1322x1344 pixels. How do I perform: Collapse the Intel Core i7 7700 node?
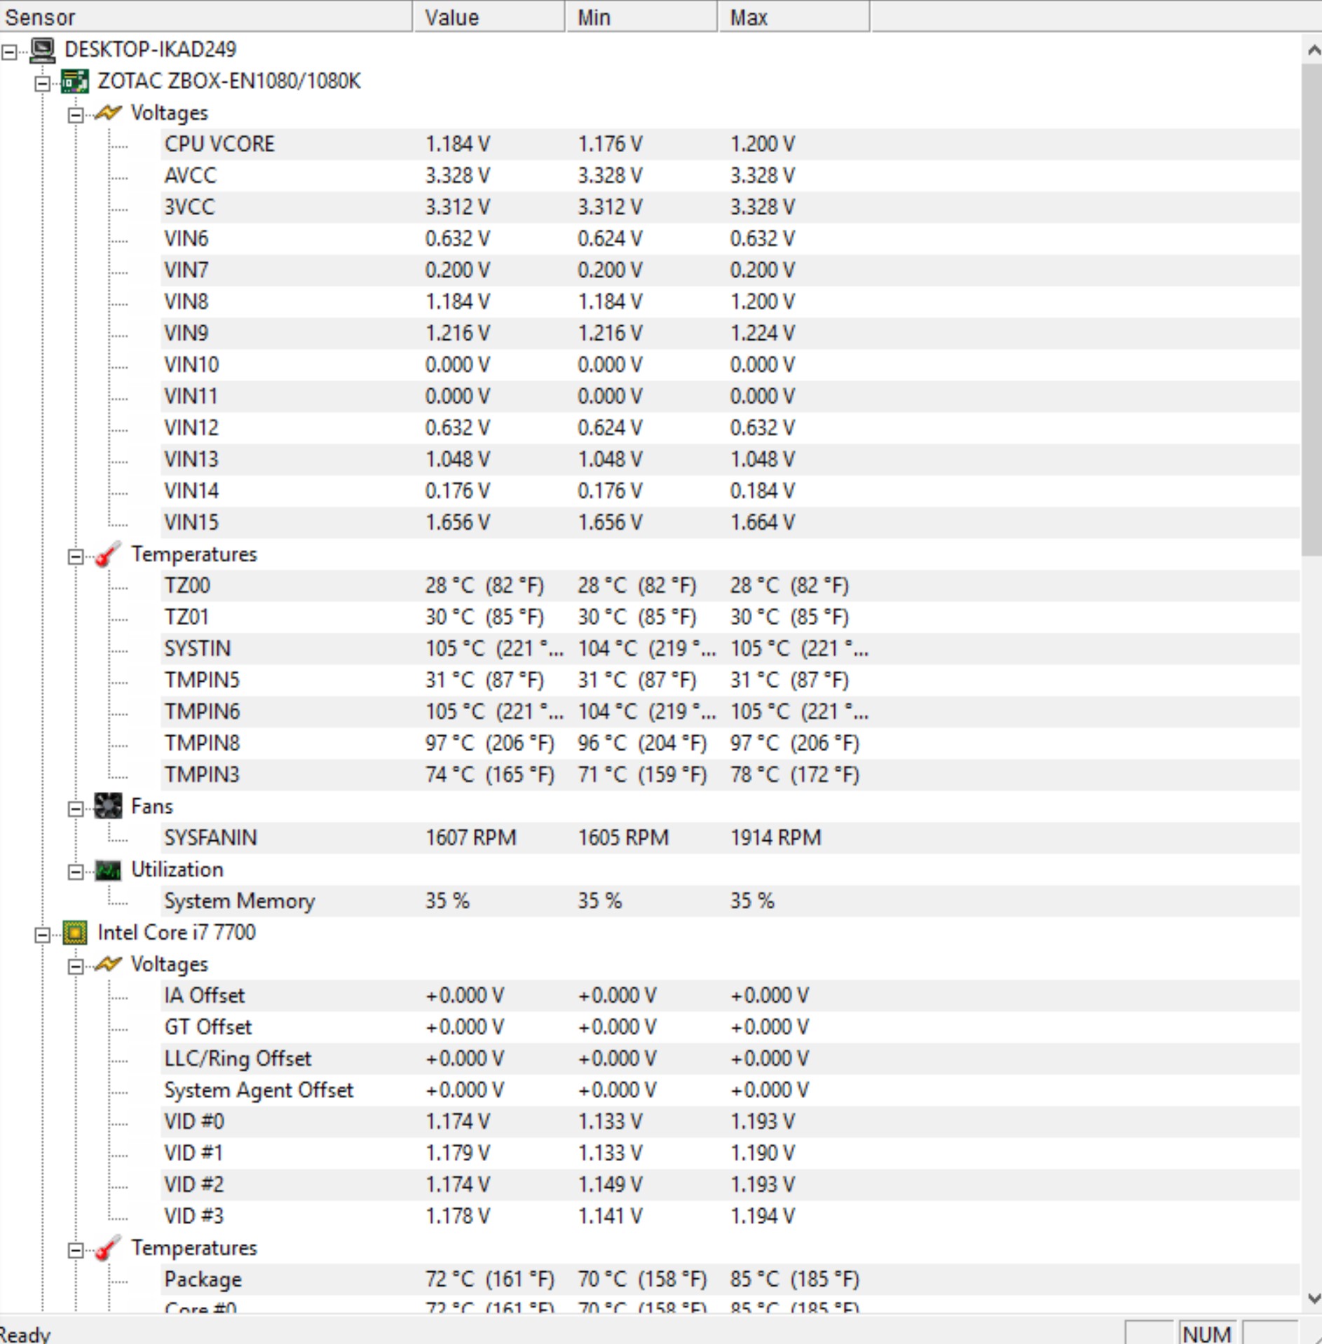pos(43,935)
